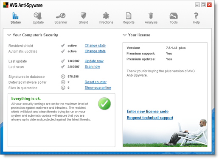Image resolution: width=219 pixels, height=159 pixels.
Task: Click Request technical support link
Action: (x=150, y=118)
